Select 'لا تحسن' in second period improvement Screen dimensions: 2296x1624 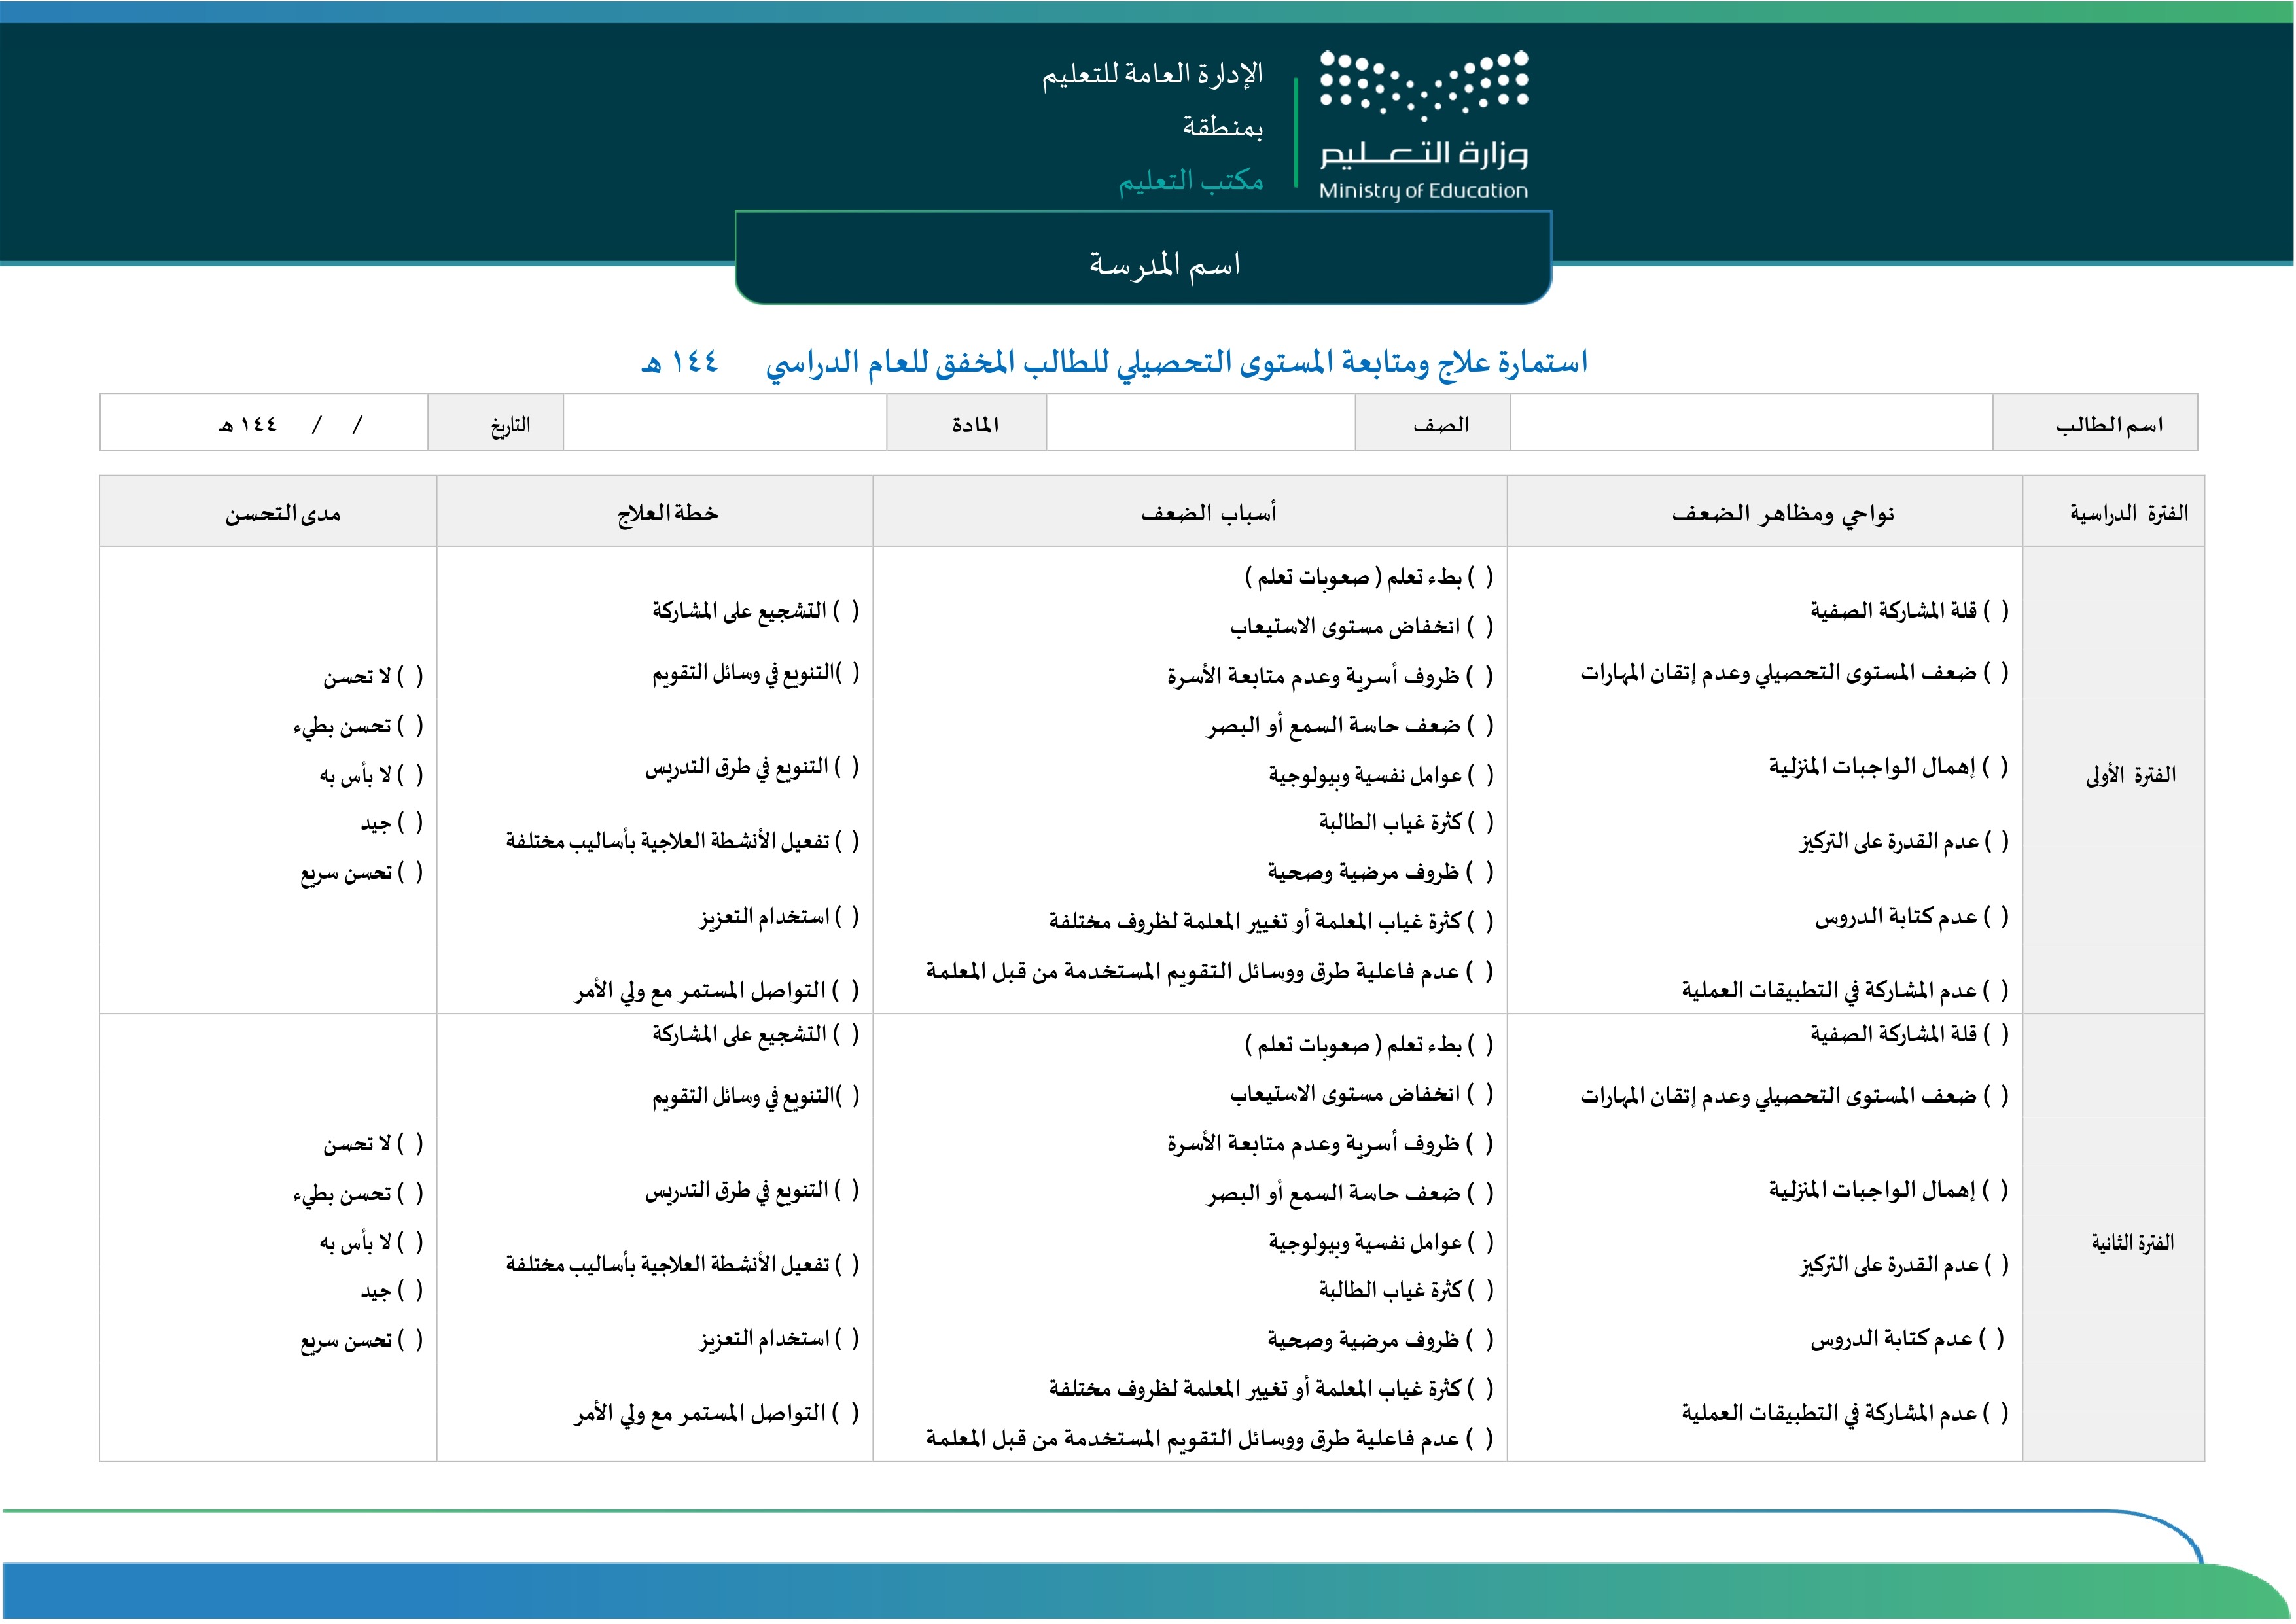[x=410, y=1143]
